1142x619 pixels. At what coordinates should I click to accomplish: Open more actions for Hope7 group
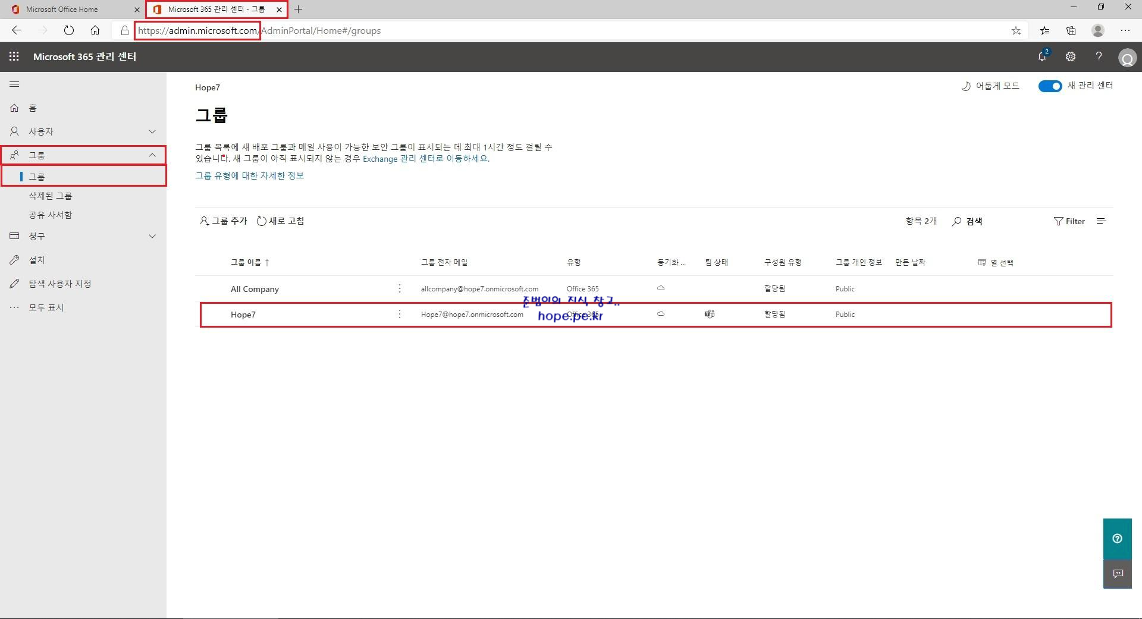pyautogui.click(x=400, y=314)
